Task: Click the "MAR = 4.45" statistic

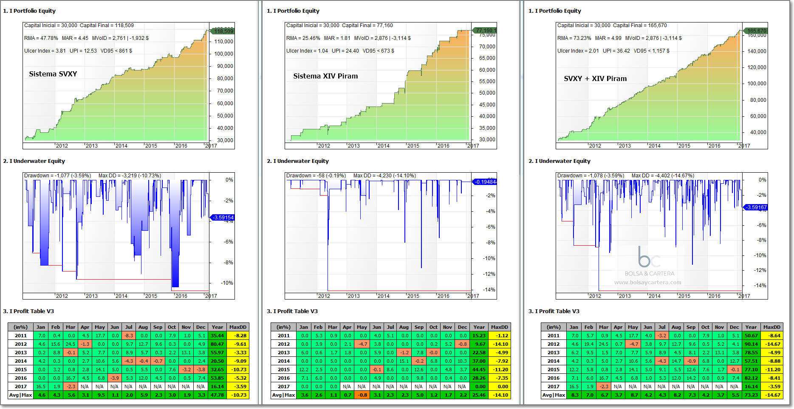Action: [x=75, y=38]
